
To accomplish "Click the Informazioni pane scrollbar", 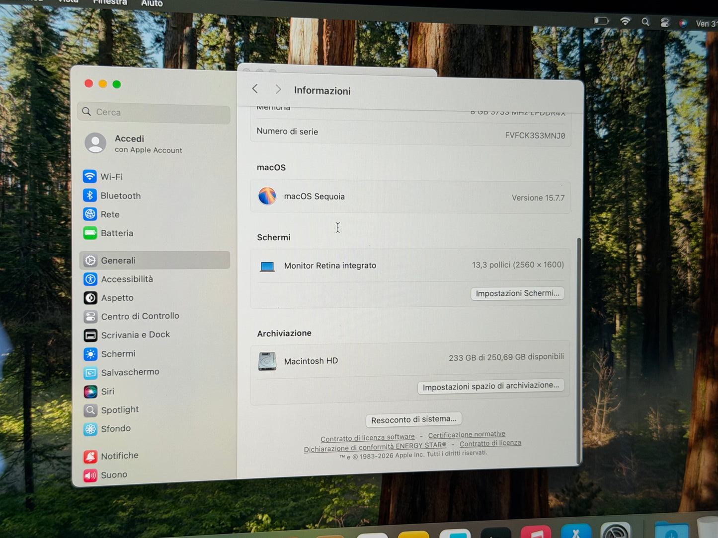I will point(578,350).
